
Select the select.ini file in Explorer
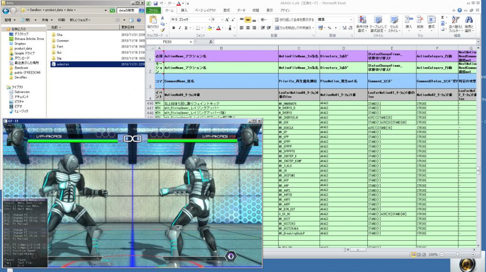tap(63, 64)
